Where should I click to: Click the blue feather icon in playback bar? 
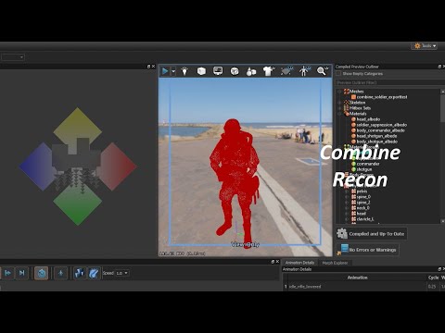[x=94, y=273]
